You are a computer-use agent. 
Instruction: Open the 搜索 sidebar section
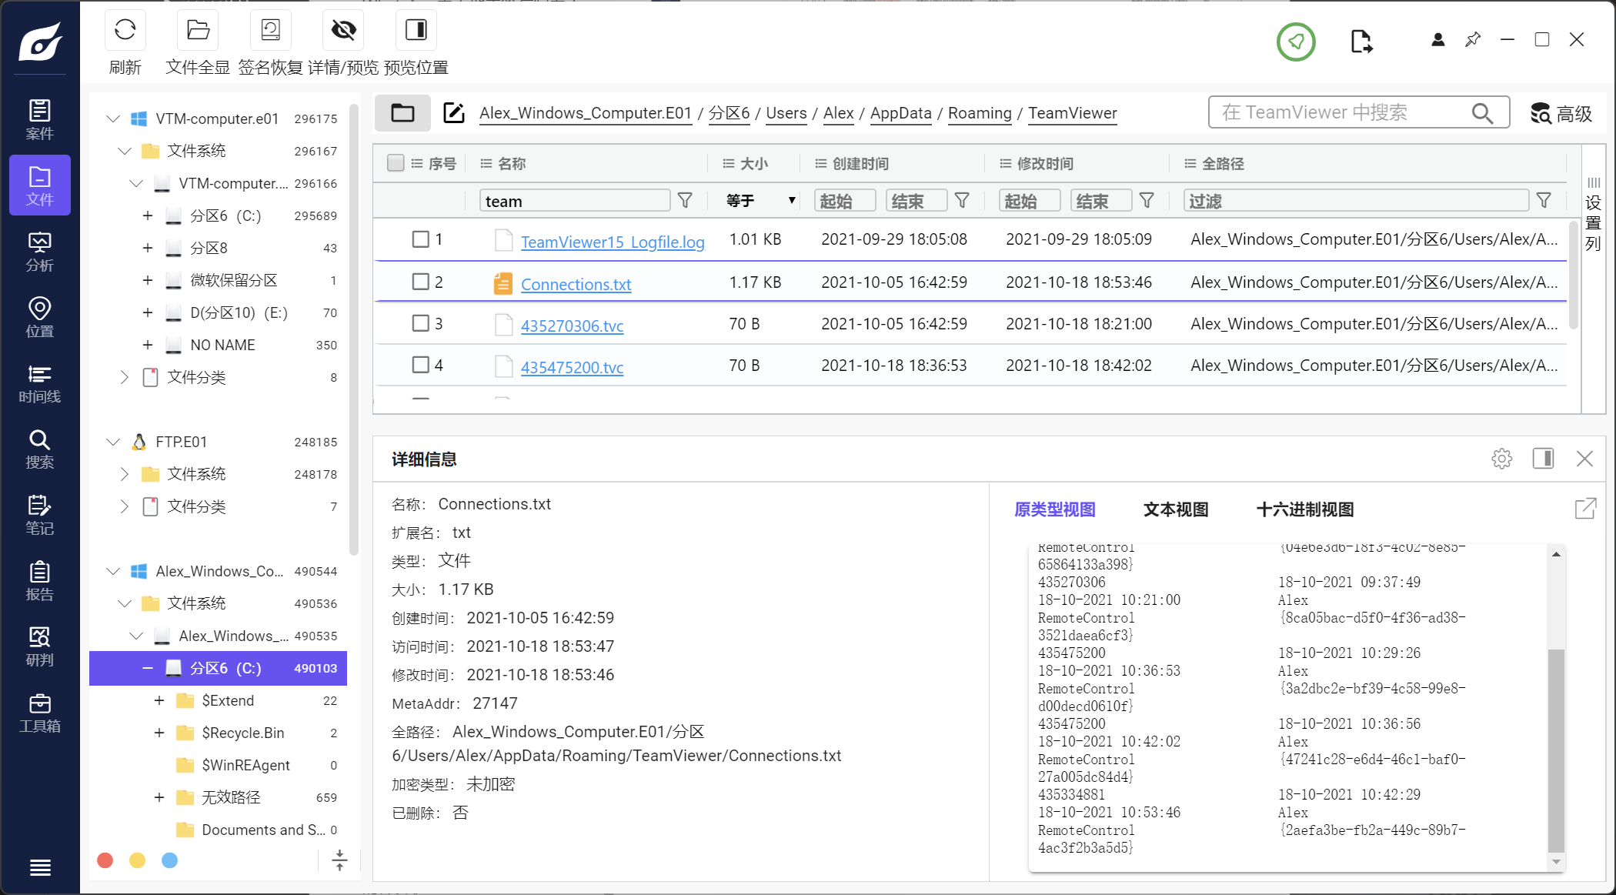pyautogui.click(x=40, y=449)
